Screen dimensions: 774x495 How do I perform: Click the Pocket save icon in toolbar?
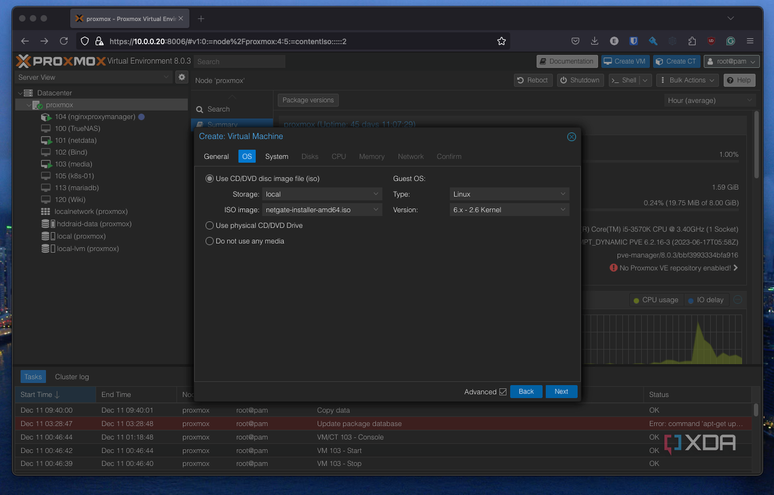575,41
